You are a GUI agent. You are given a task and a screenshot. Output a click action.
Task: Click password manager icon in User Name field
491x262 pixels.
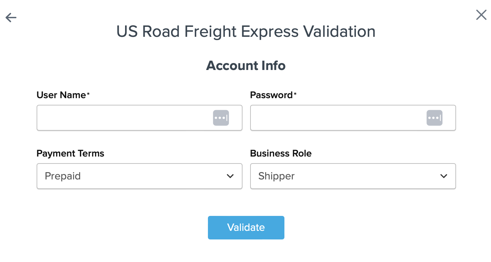pyautogui.click(x=221, y=118)
